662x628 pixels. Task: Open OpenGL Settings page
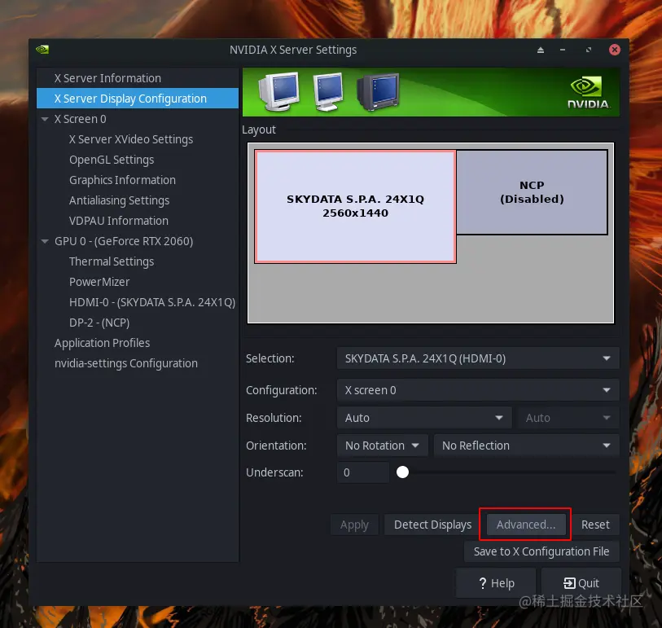click(138, 160)
